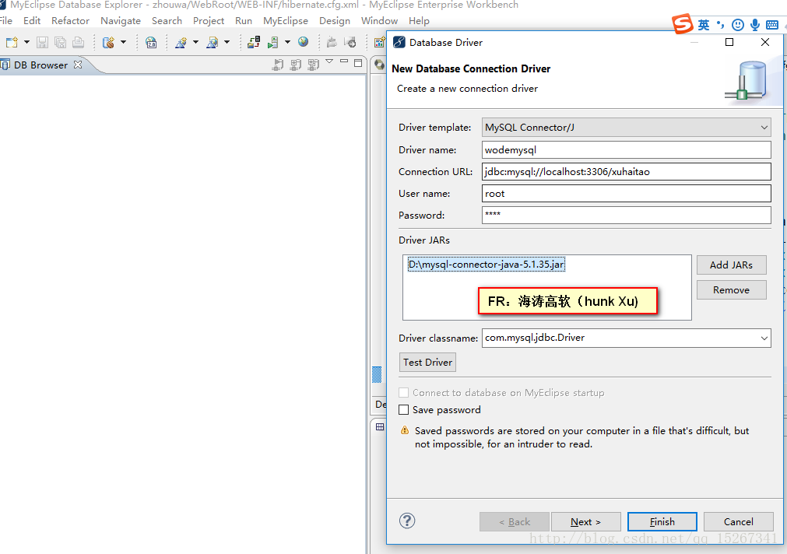Open the Run menu
Image resolution: width=787 pixels, height=554 pixels.
click(244, 20)
